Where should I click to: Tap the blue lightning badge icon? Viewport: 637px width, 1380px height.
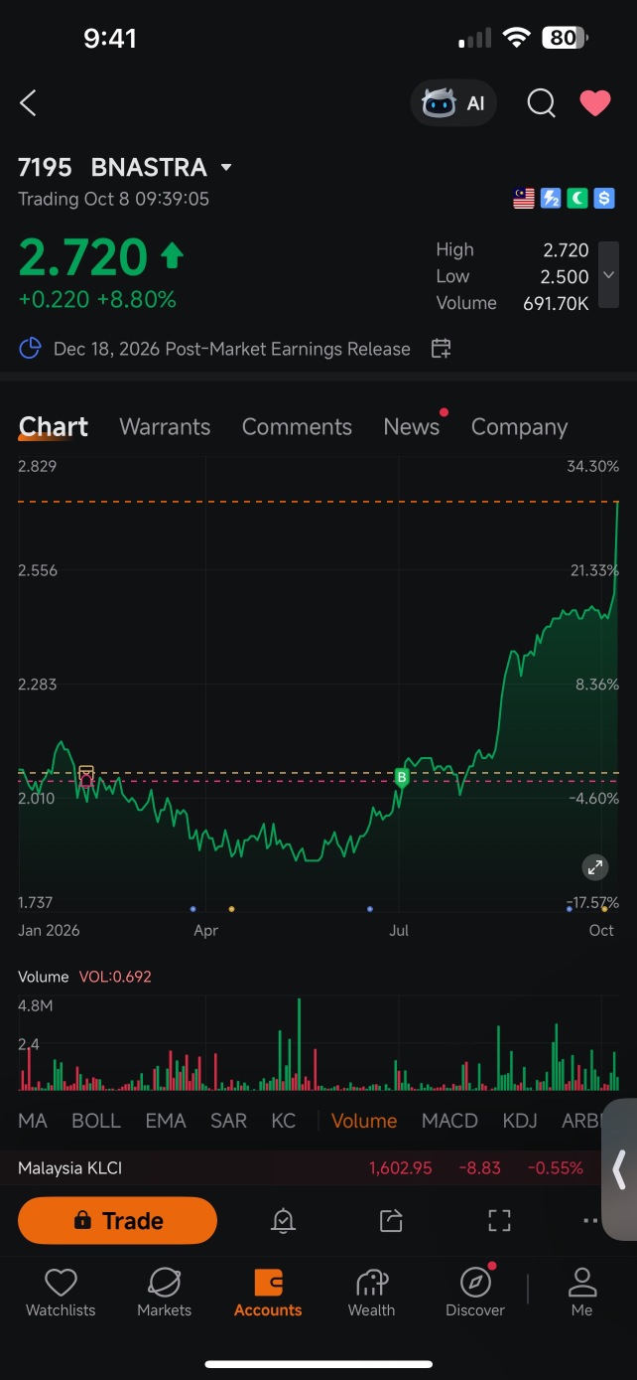[x=551, y=199]
